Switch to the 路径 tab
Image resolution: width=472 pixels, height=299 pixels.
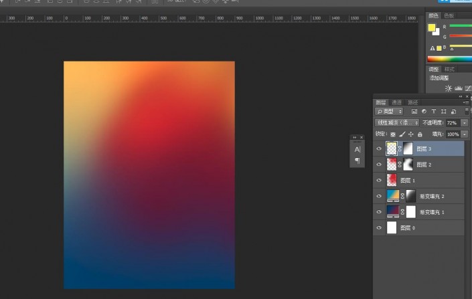pos(412,102)
